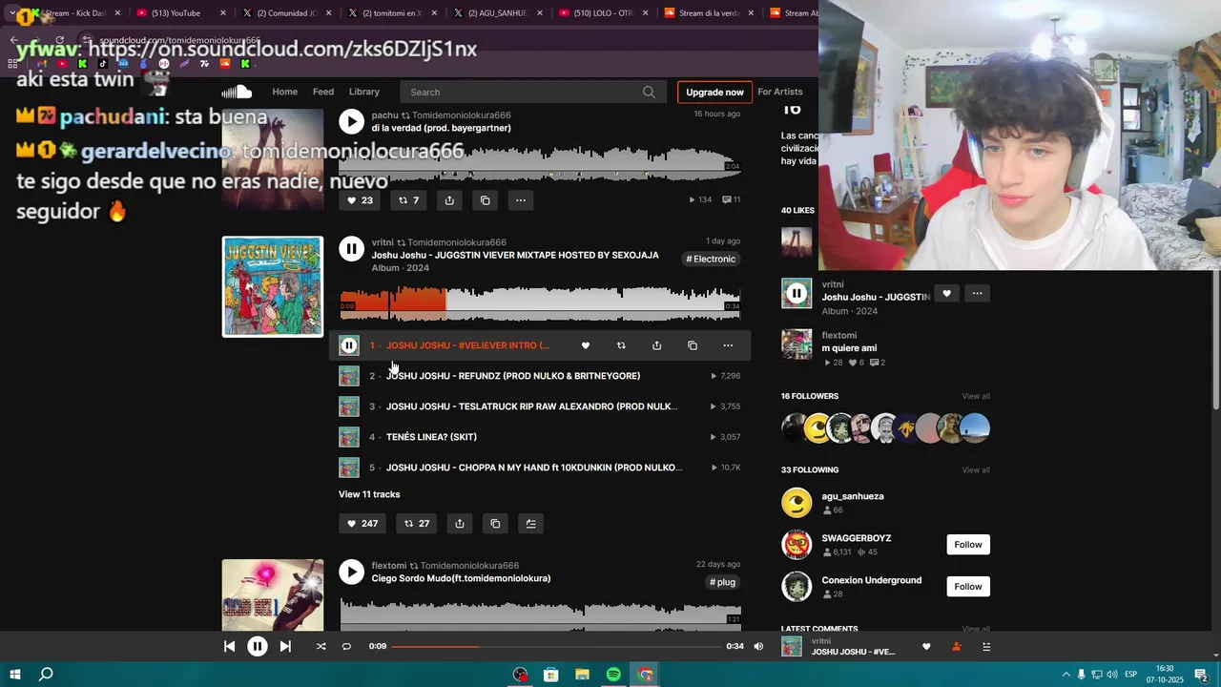Copy link of track 1 #VELIEVER INTRO

pyautogui.click(x=693, y=345)
